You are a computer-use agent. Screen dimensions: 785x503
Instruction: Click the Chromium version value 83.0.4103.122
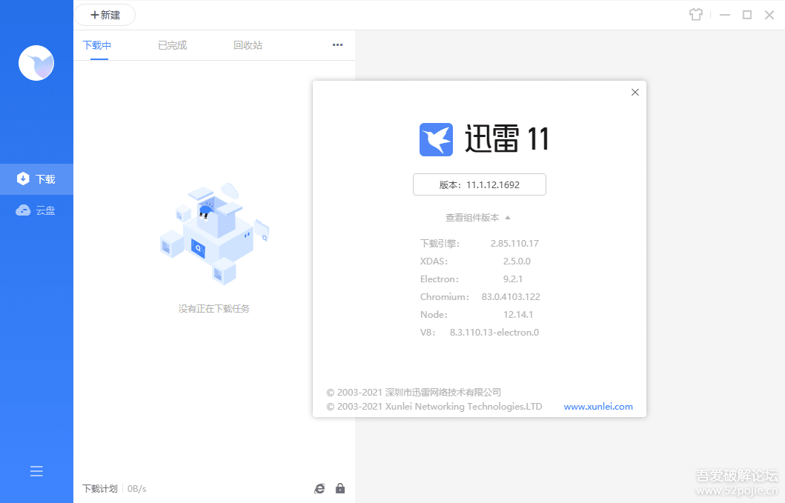tap(511, 297)
